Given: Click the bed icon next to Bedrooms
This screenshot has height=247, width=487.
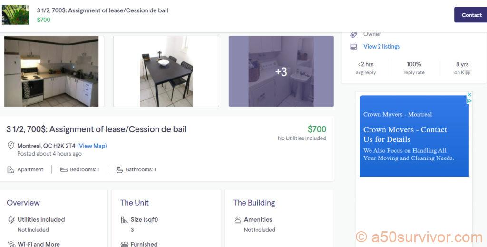Looking at the screenshot, I should point(64,170).
